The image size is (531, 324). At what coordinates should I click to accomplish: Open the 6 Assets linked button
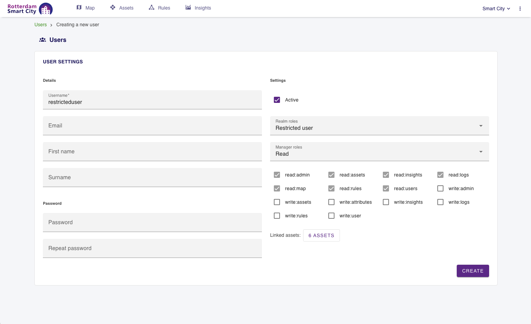click(x=321, y=235)
